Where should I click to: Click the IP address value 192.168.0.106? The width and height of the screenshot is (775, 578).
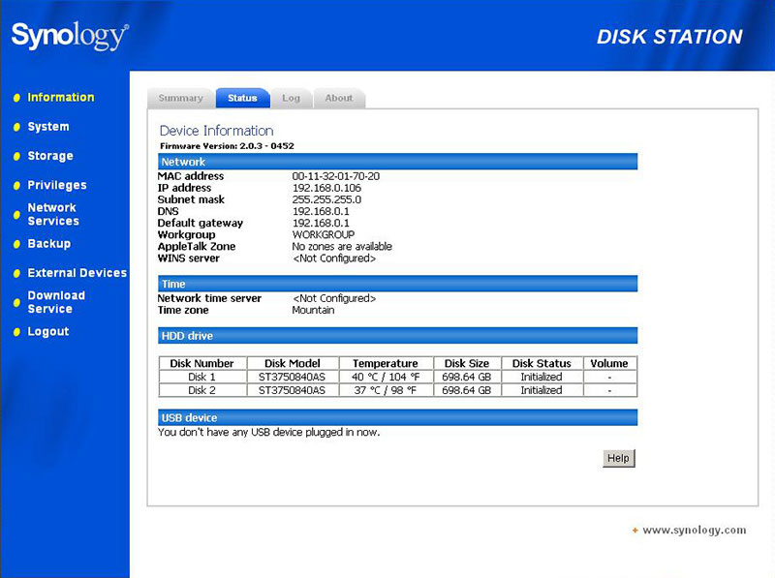point(326,188)
